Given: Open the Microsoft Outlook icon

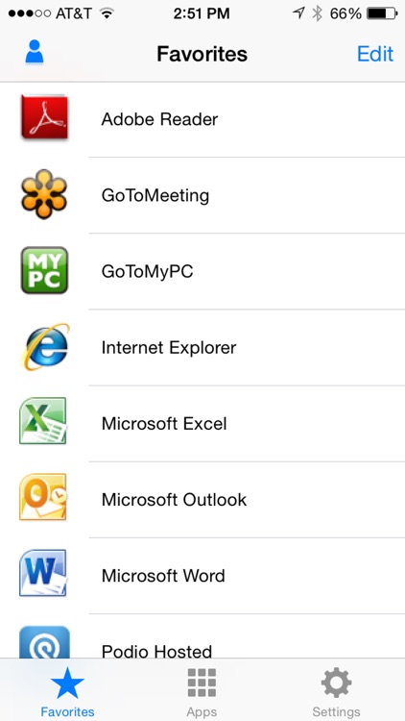Looking at the screenshot, I should coord(42,498).
